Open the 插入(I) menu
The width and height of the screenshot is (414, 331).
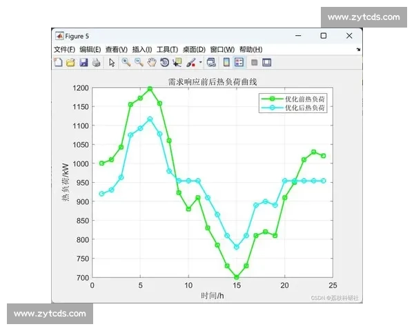142,50
